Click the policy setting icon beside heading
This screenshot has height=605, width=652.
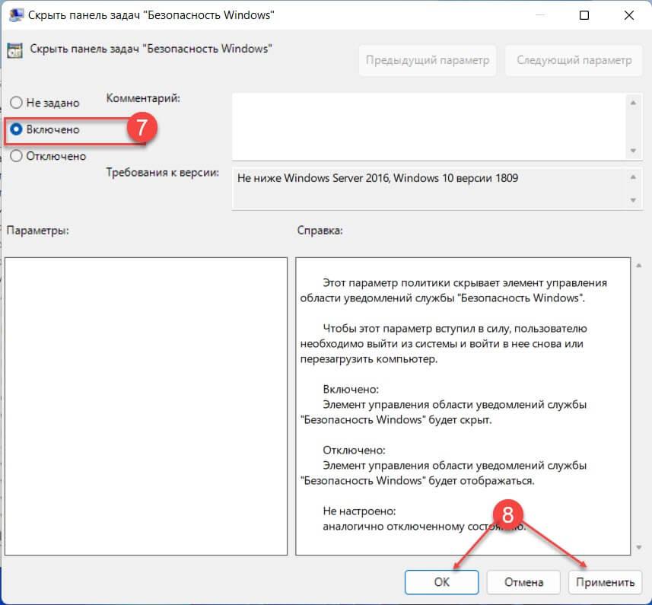(15, 50)
